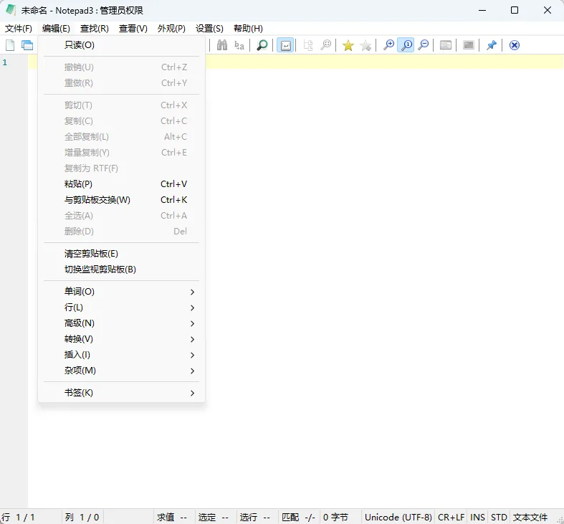
Task: Click the command line console icon
Action: tap(468, 45)
